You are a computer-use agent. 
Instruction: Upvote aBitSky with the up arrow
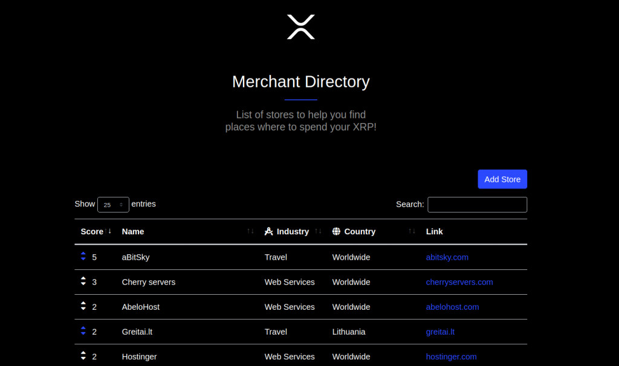83,254
